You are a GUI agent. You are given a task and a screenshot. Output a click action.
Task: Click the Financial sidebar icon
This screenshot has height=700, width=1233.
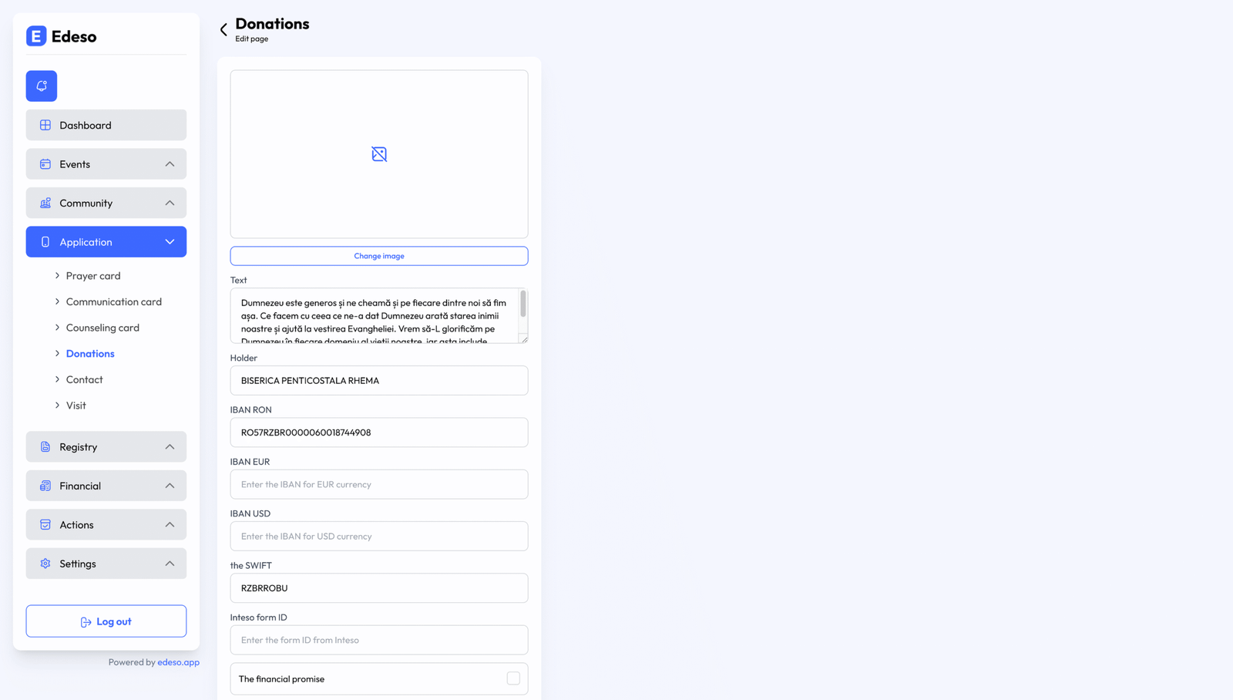[45, 486]
